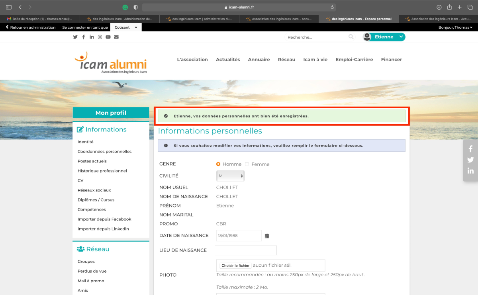The image size is (478, 295).
Task: Select the Homme gender radio button
Action: (x=218, y=164)
